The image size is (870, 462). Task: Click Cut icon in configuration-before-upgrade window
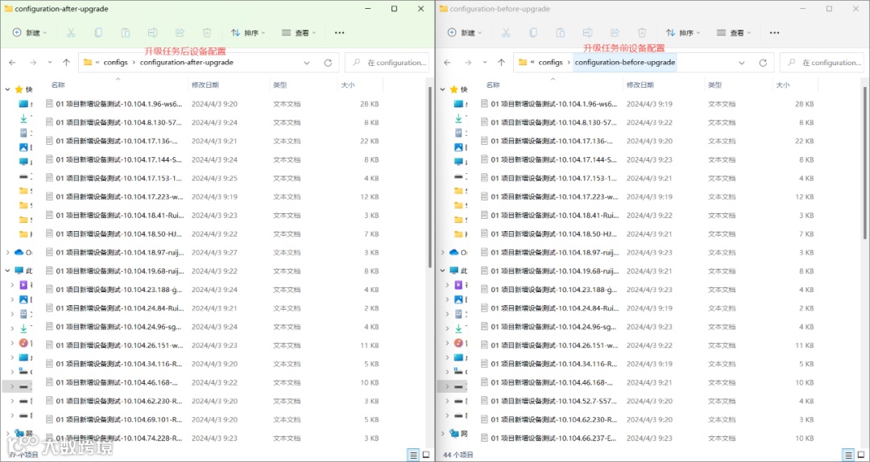(506, 33)
